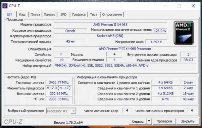Image resolution: width=202 pixels, height=128 pixels.
Task: Click the 45 нм technology value
Action: (x=70, y=41)
